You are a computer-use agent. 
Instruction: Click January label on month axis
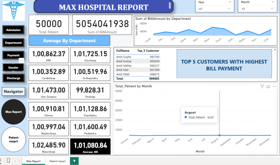click(124, 141)
